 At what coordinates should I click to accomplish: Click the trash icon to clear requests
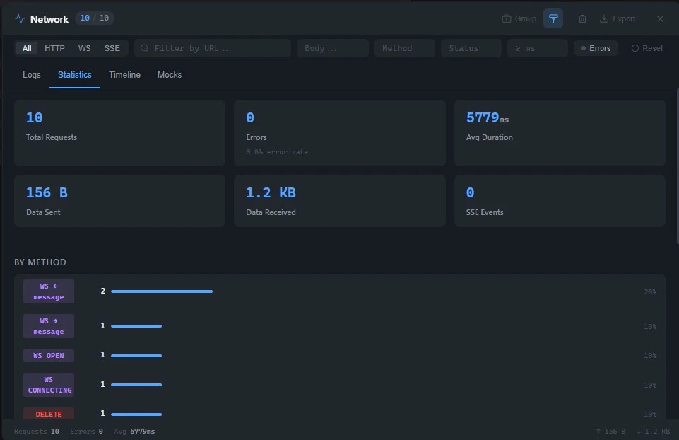[x=582, y=19]
